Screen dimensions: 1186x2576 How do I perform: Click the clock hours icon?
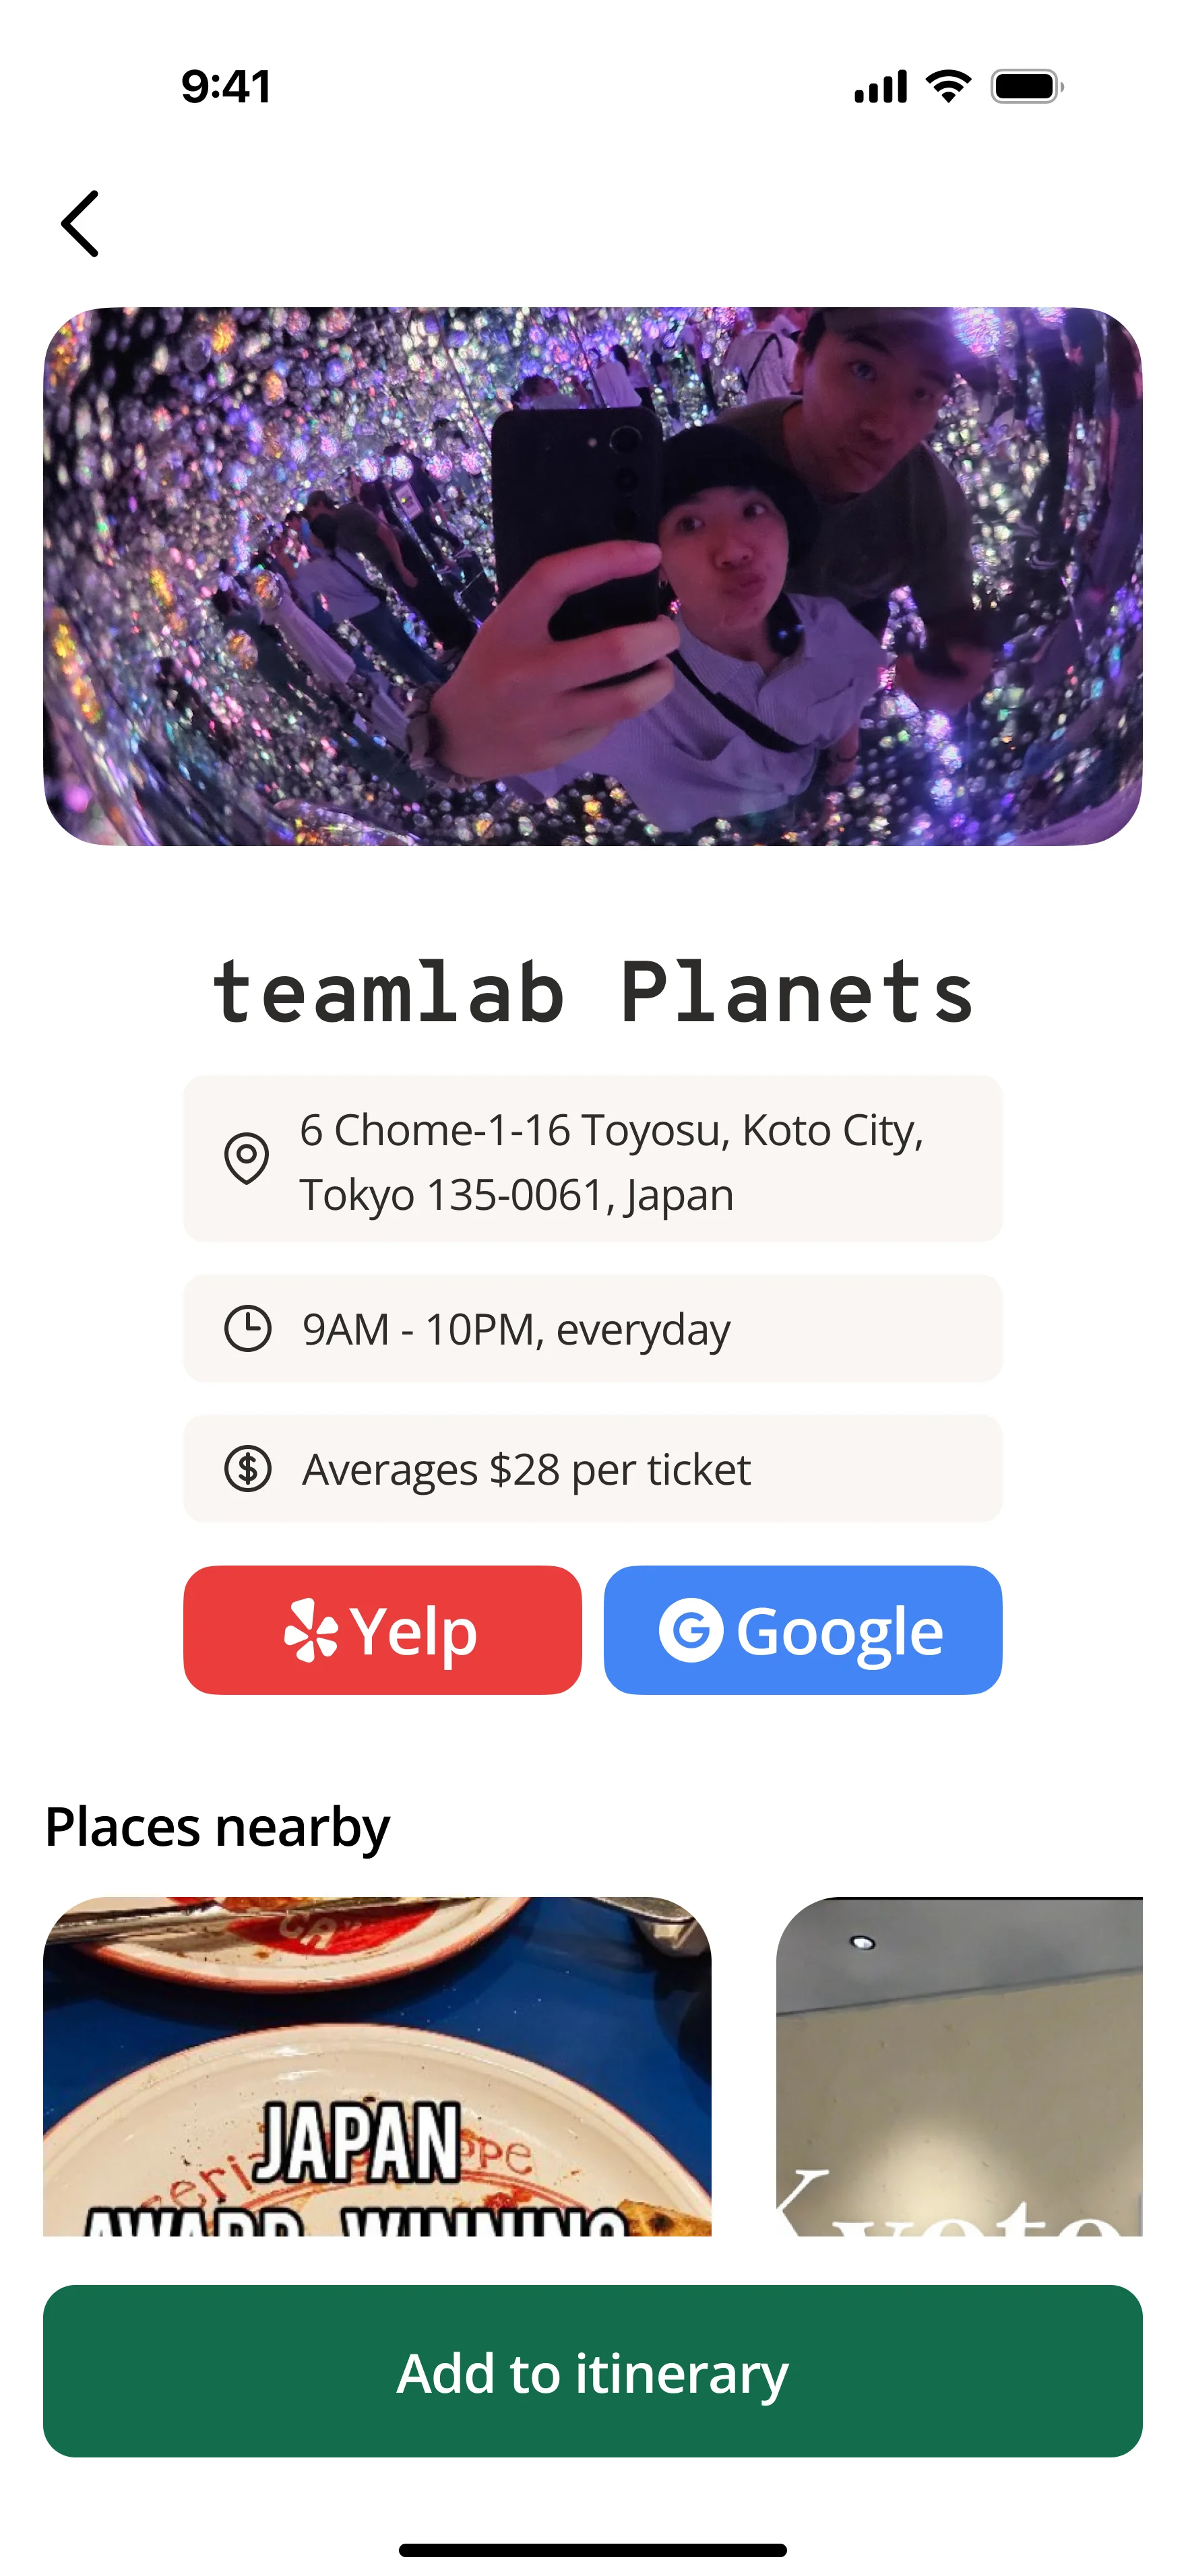click(x=248, y=1329)
